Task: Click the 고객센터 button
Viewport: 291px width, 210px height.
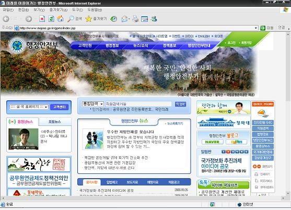Action: tap(60, 107)
